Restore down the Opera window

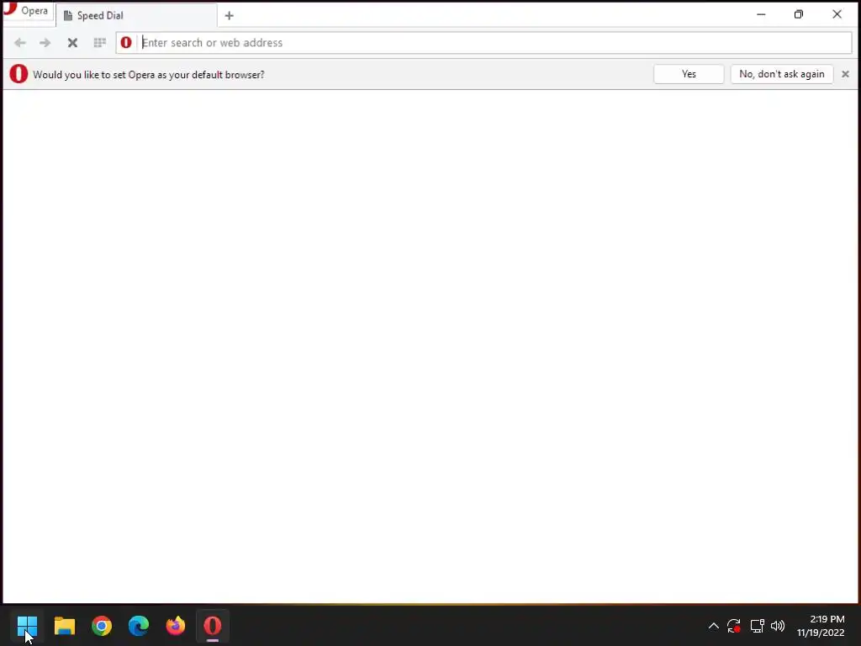coord(799,14)
